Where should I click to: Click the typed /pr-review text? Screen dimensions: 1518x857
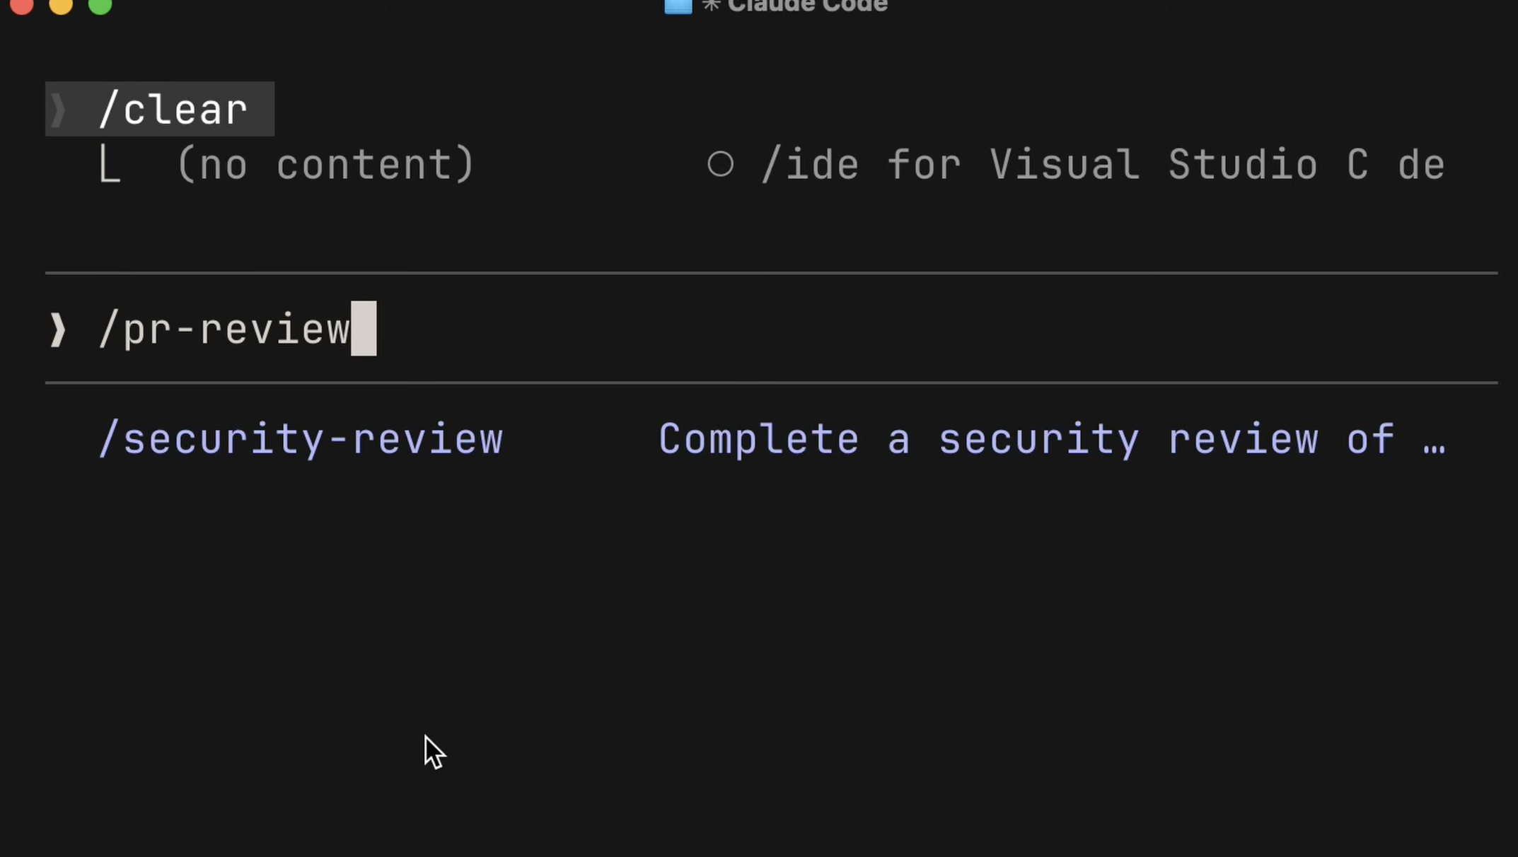[225, 330]
